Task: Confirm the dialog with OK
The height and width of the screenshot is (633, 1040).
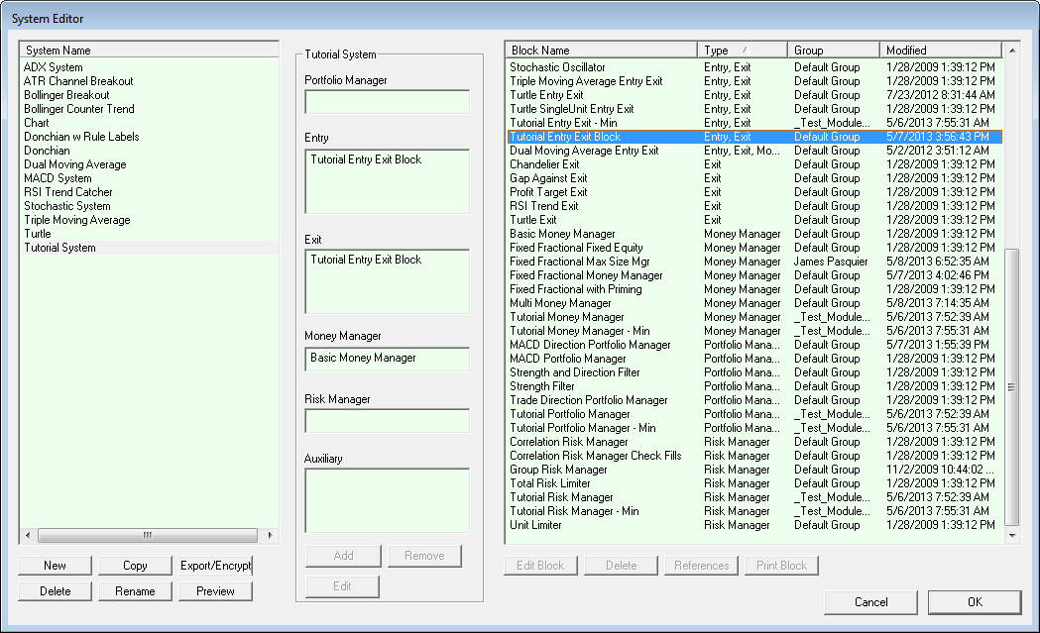Action: [975, 602]
